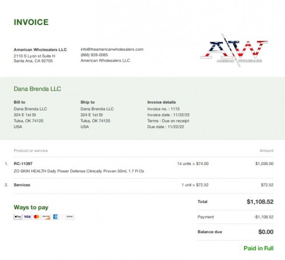Viewport: 285px width, 260px height.
Task: Select the American Express card icon
Action: point(55,217)
